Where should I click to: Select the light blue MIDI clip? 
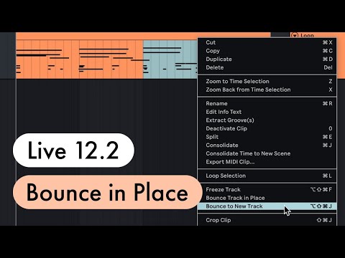170,59
